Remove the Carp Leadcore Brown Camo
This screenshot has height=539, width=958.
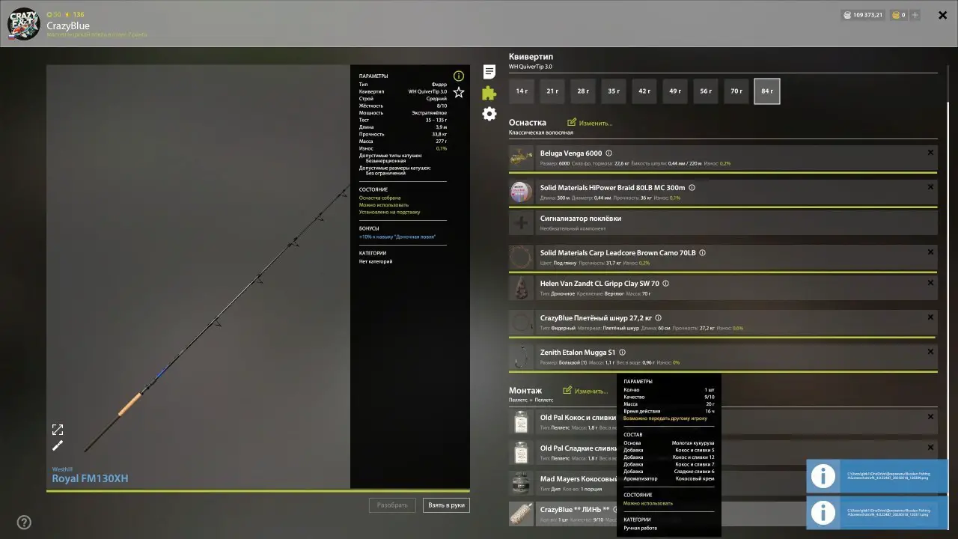click(930, 252)
